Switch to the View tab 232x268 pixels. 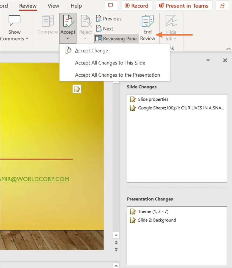(x=53, y=6)
